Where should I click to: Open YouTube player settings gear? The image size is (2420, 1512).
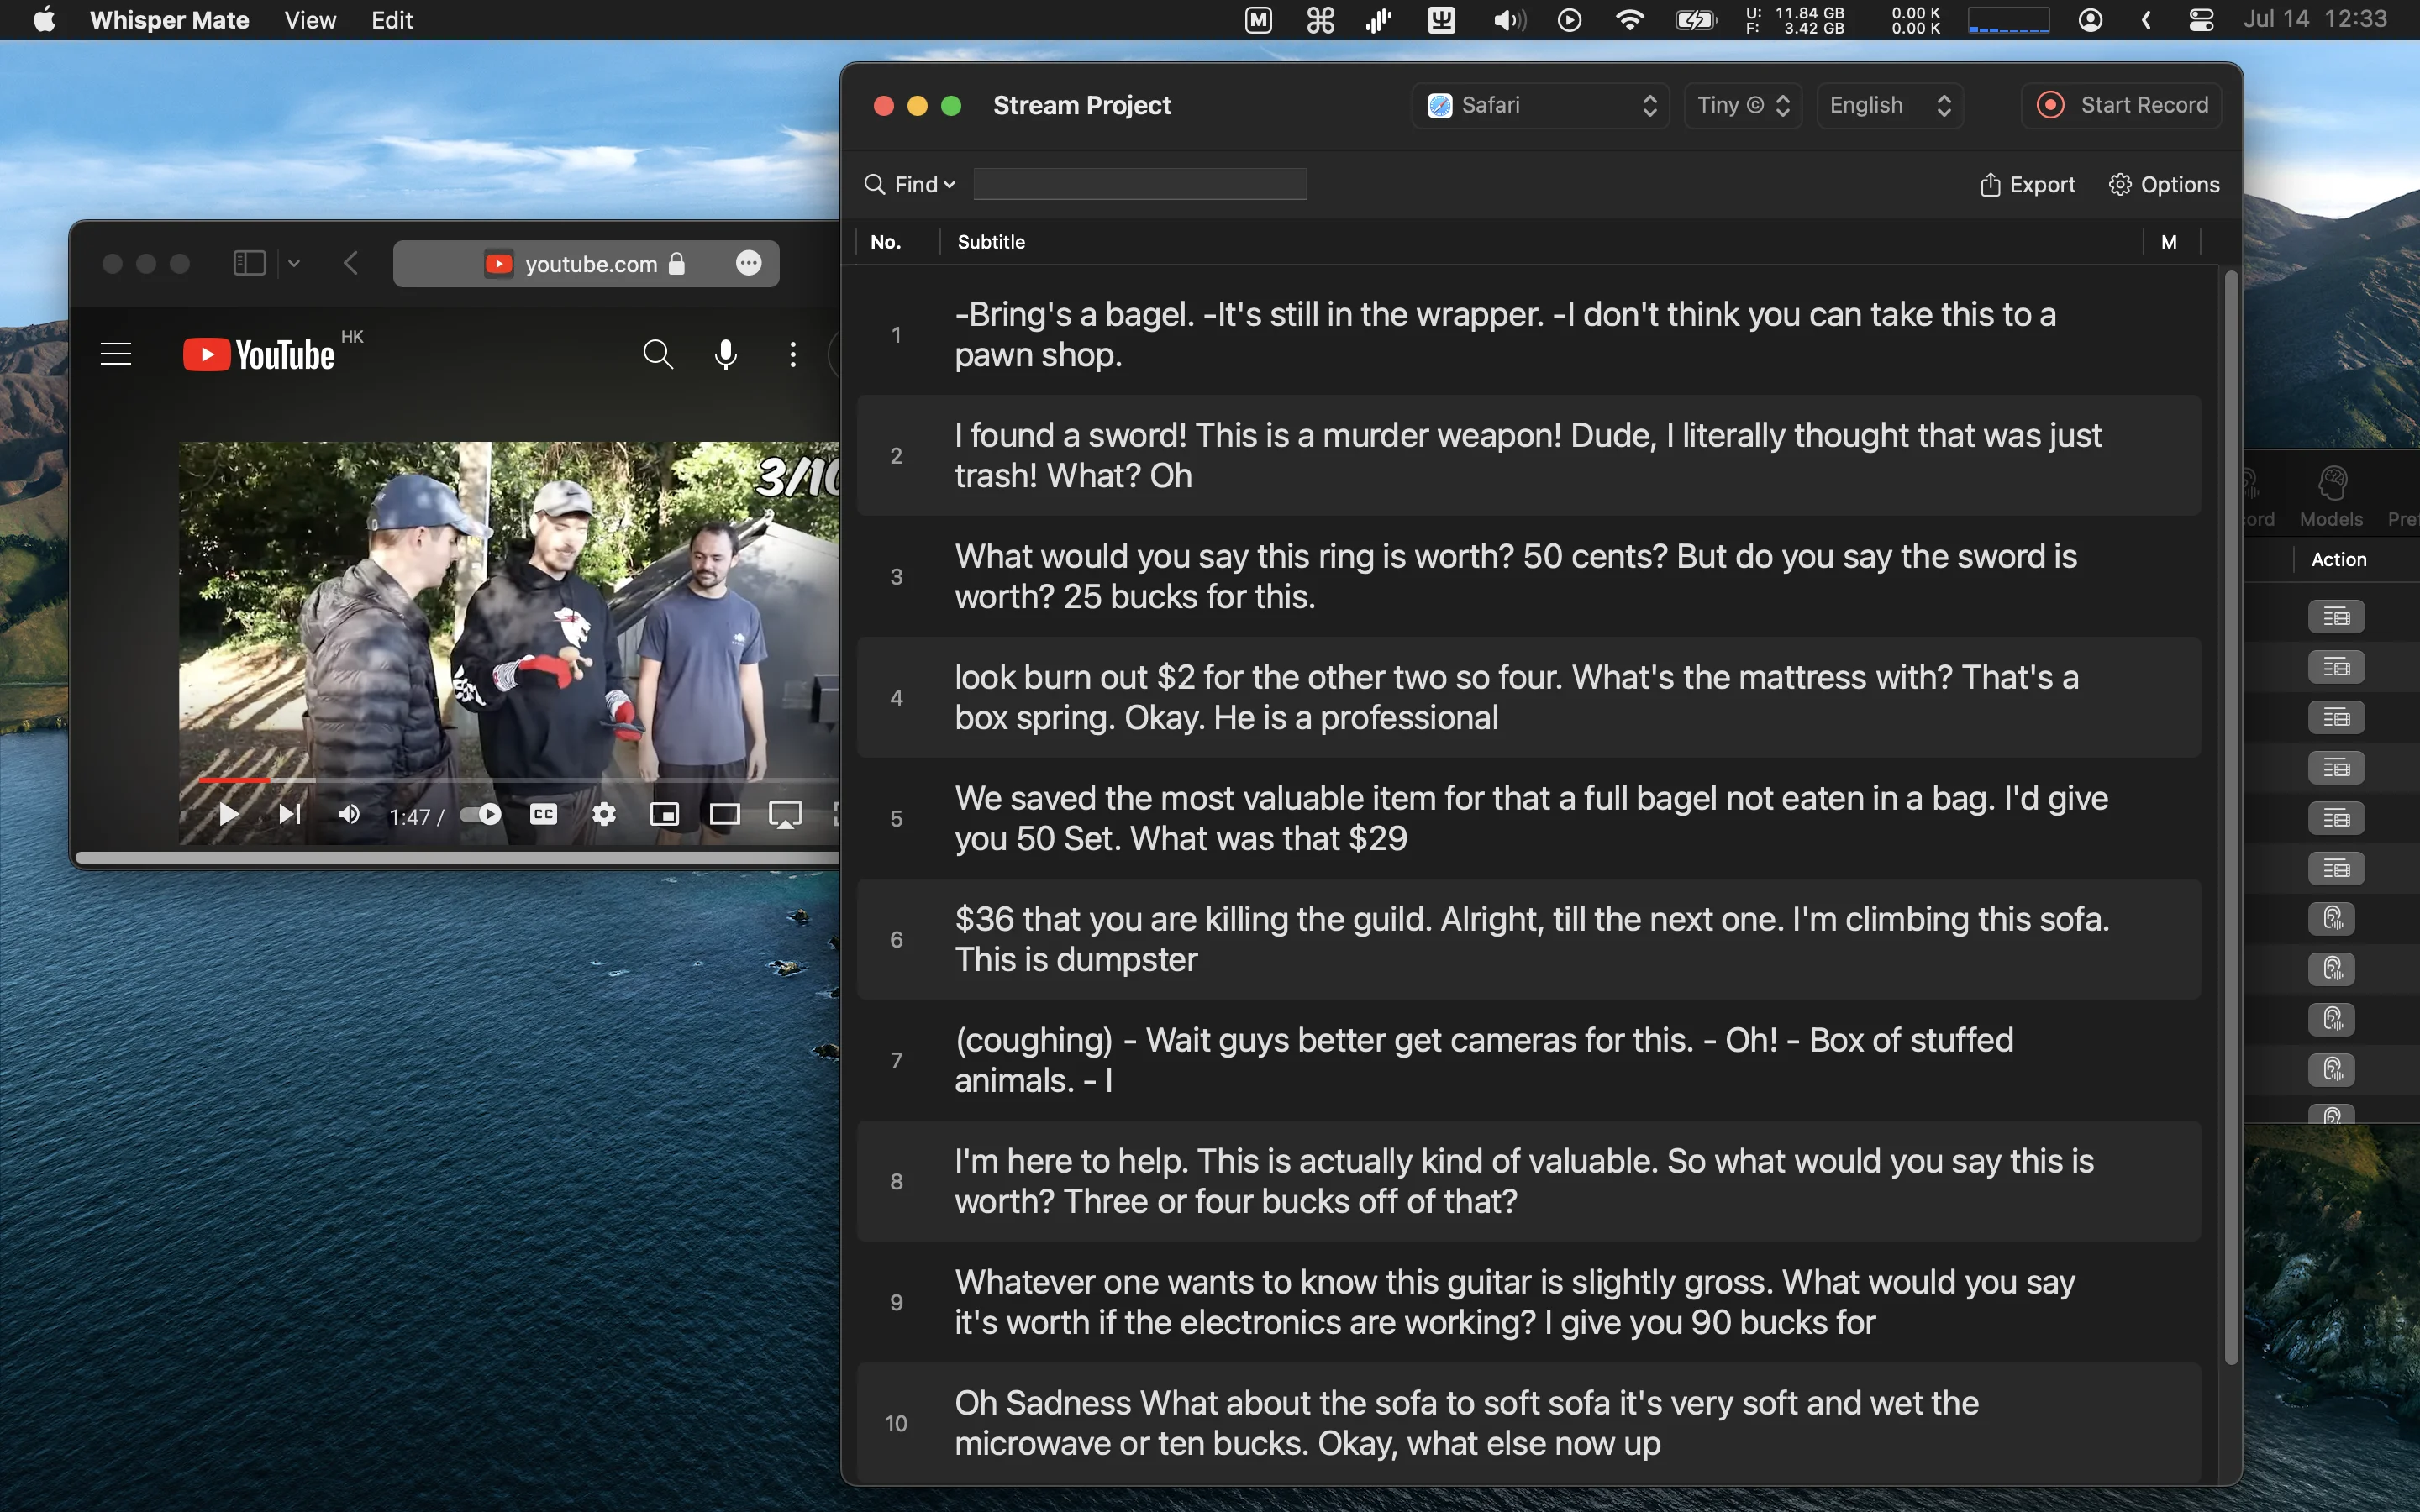coord(604,814)
